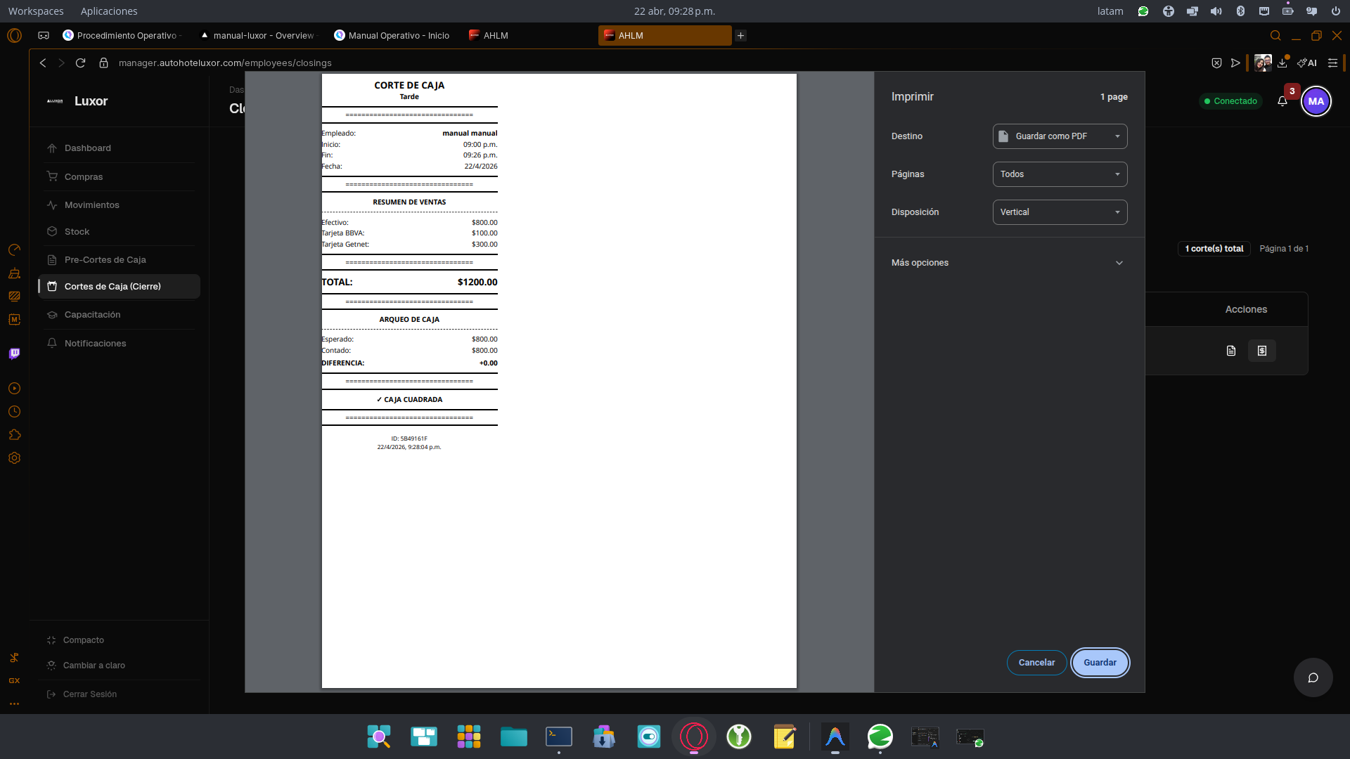The width and height of the screenshot is (1350, 759).
Task: Open browser easy setup menu icon
Action: click(1332, 63)
